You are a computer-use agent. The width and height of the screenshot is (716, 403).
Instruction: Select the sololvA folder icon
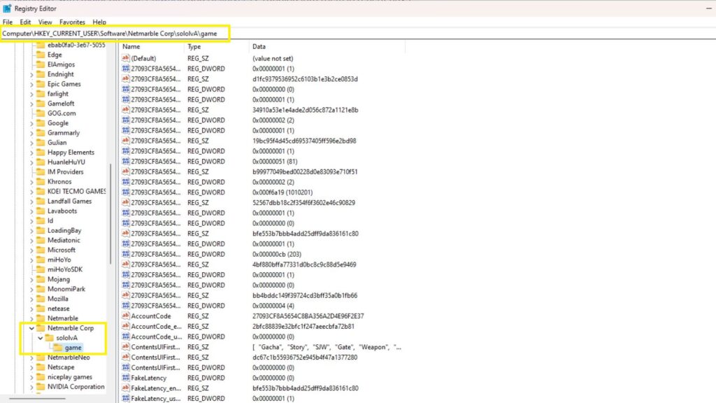[x=50, y=338]
